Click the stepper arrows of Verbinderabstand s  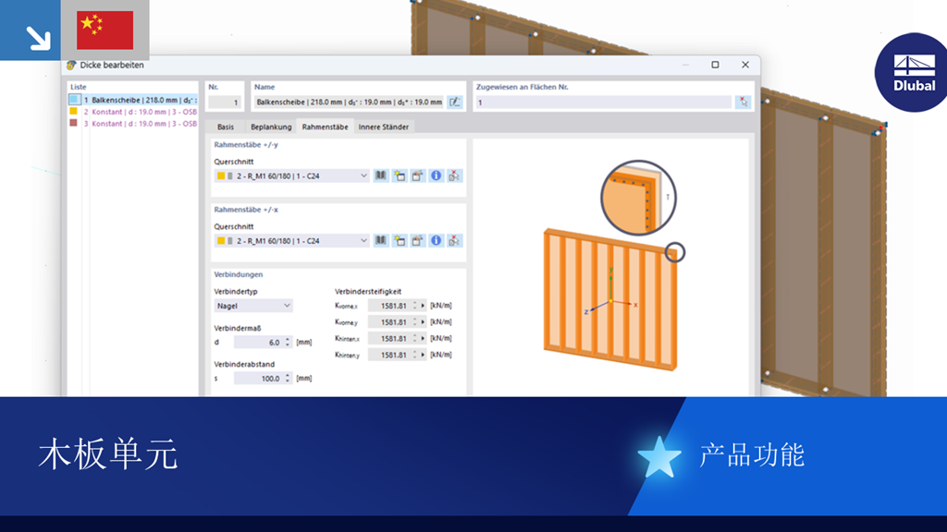(288, 378)
